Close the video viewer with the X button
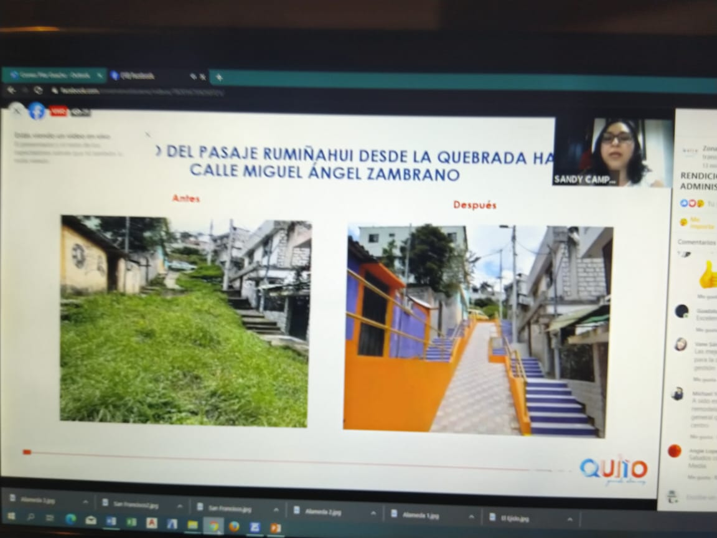The width and height of the screenshot is (717, 538). [17, 110]
